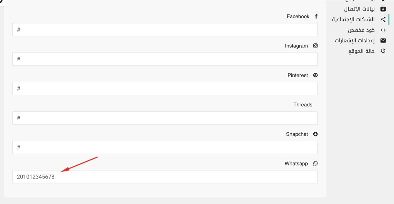Go to كود مخصص settings section
The height and width of the screenshot is (204, 394).
(361, 30)
